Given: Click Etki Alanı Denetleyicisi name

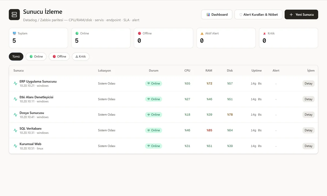Looking at the screenshot, I should (36, 97).
